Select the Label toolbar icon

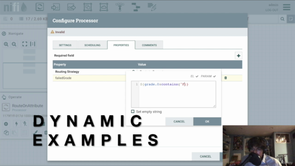click(x=152, y=7)
